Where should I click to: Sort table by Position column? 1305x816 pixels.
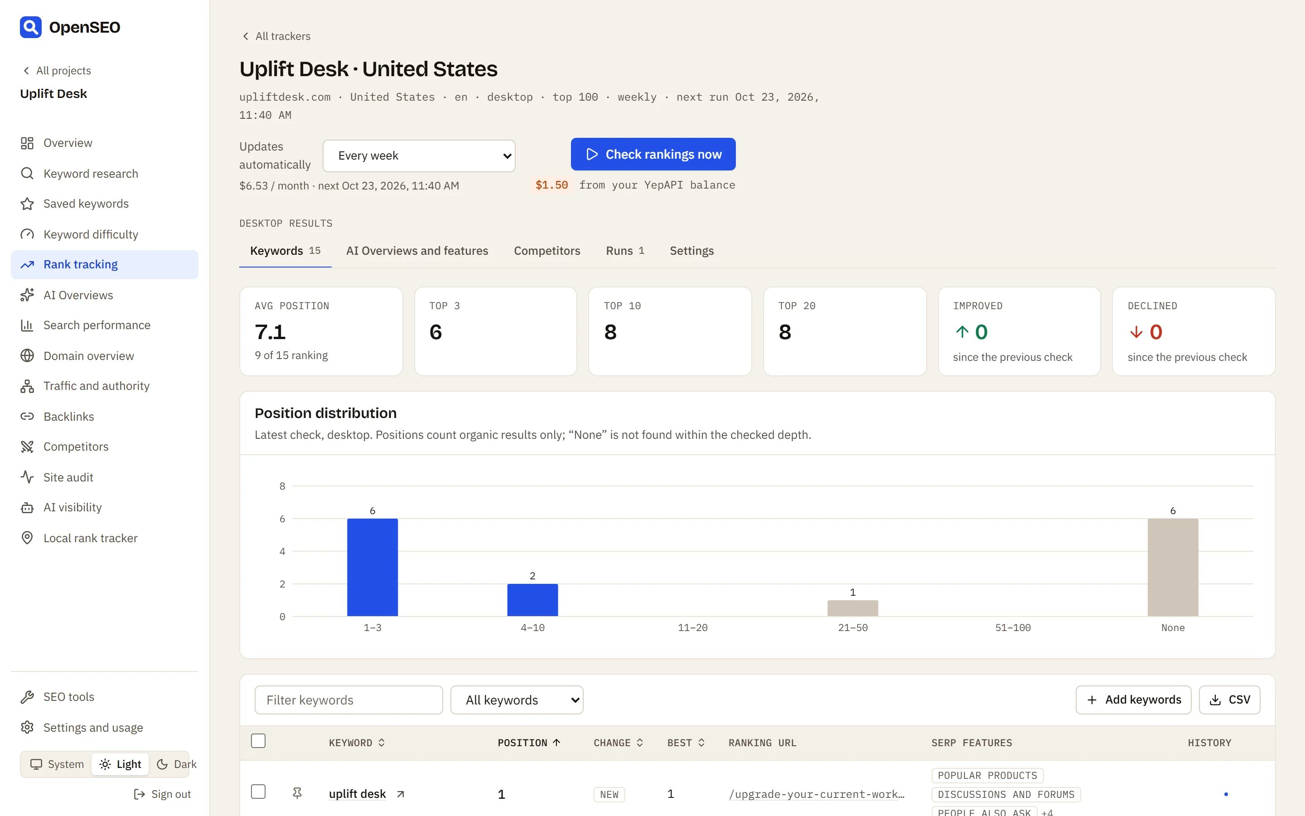(x=529, y=743)
